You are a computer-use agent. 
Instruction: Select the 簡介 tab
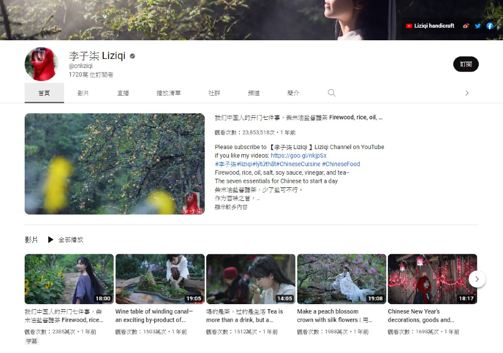tap(293, 93)
